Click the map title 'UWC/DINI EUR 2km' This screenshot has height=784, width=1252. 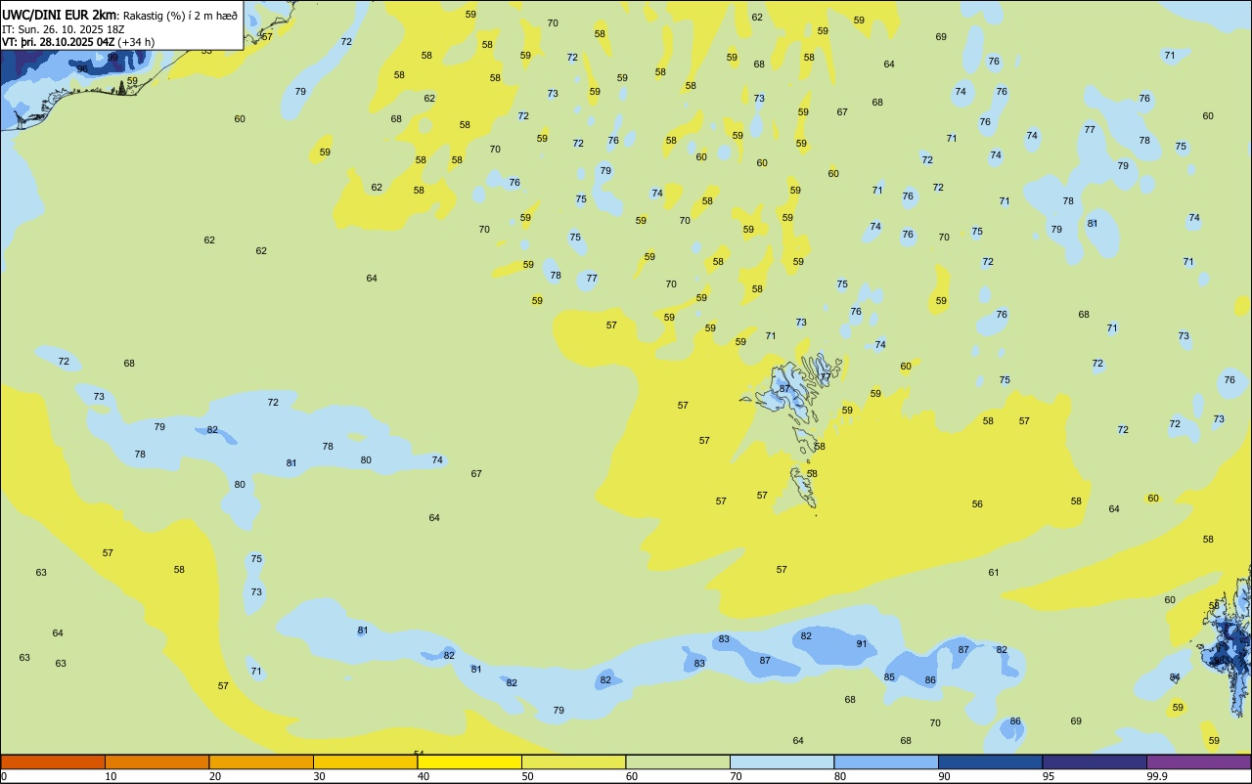[60, 15]
